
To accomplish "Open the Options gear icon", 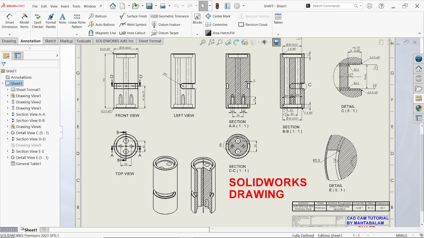I will pyautogui.click(x=237, y=6).
